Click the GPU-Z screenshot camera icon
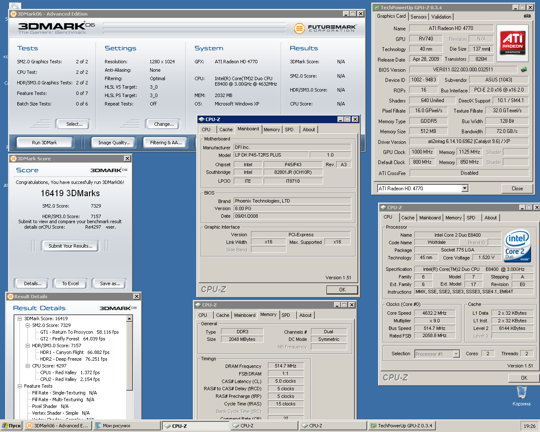Image resolution: width=540 pixels, height=432 pixels. click(527, 16)
